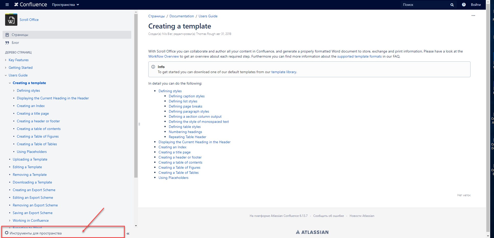Click the sidebar resize handle
Viewport: 494px width, 238px height.
(139, 124)
